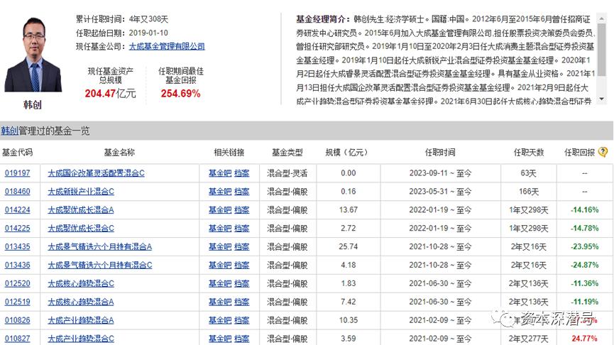614x345 pixels.
Task: Open fund 大成核心趋势混合C
Action: point(81,283)
